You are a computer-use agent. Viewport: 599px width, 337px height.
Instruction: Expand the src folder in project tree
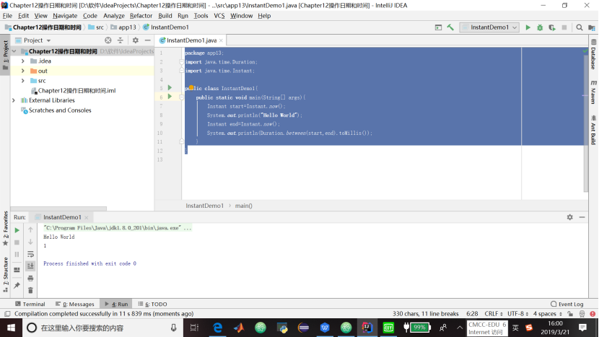point(23,81)
